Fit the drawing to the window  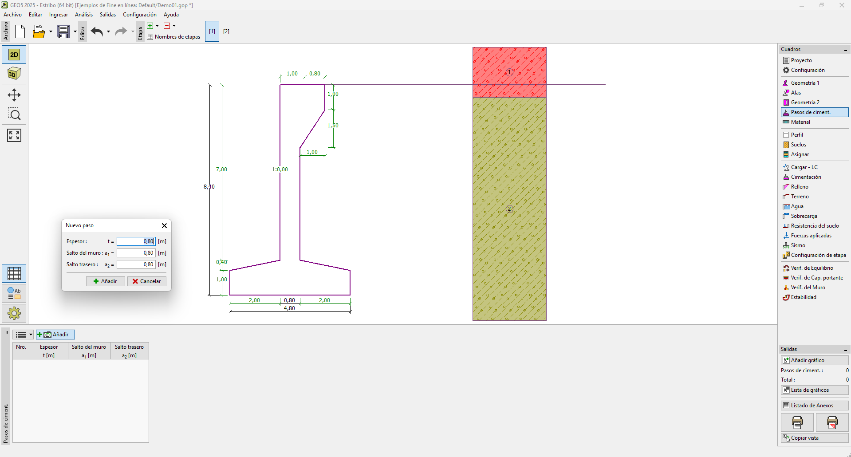click(x=14, y=135)
